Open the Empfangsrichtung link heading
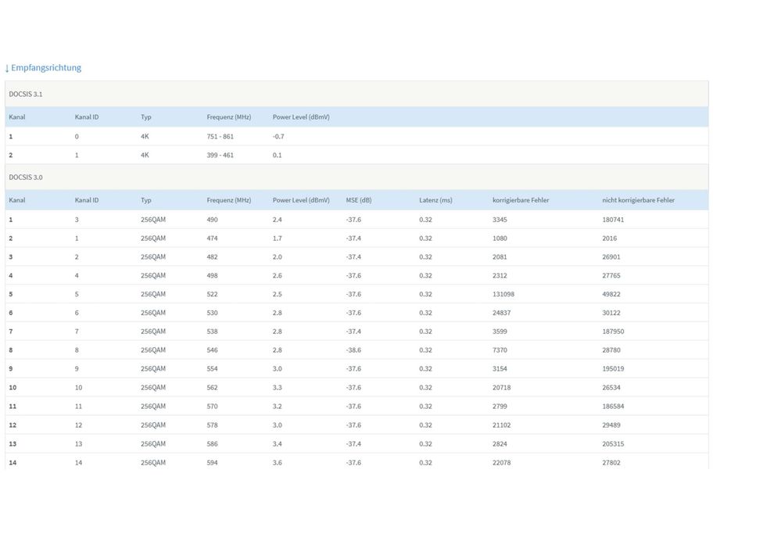781x552 pixels. click(43, 68)
